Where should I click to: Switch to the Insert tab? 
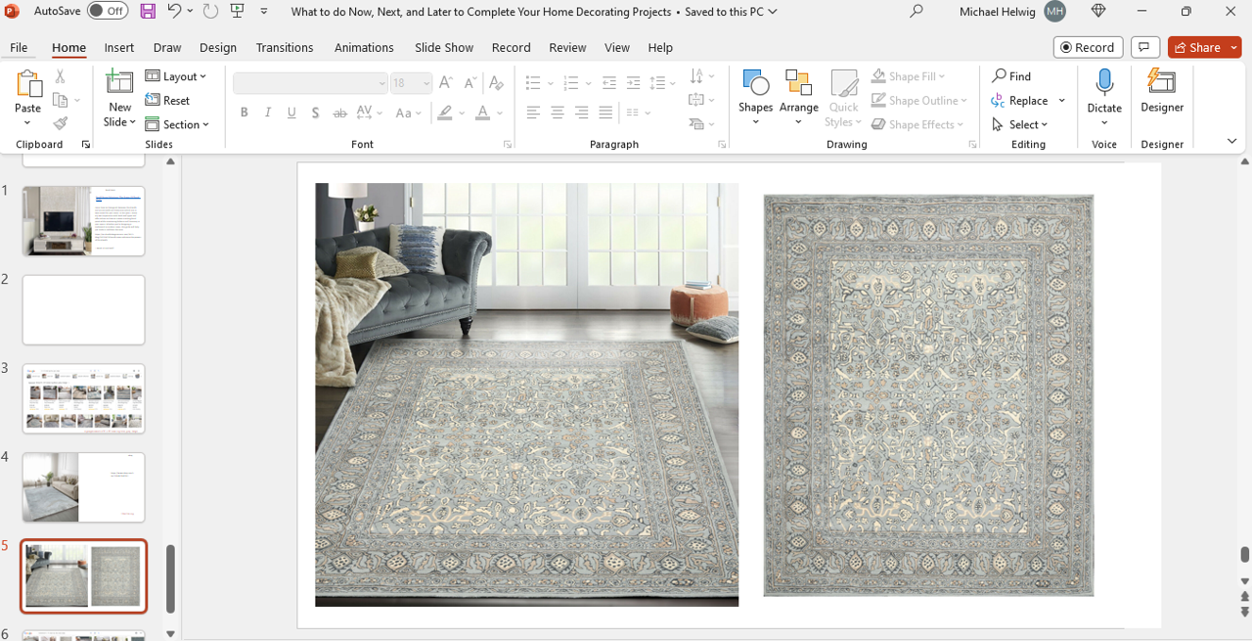click(x=119, y=47)
